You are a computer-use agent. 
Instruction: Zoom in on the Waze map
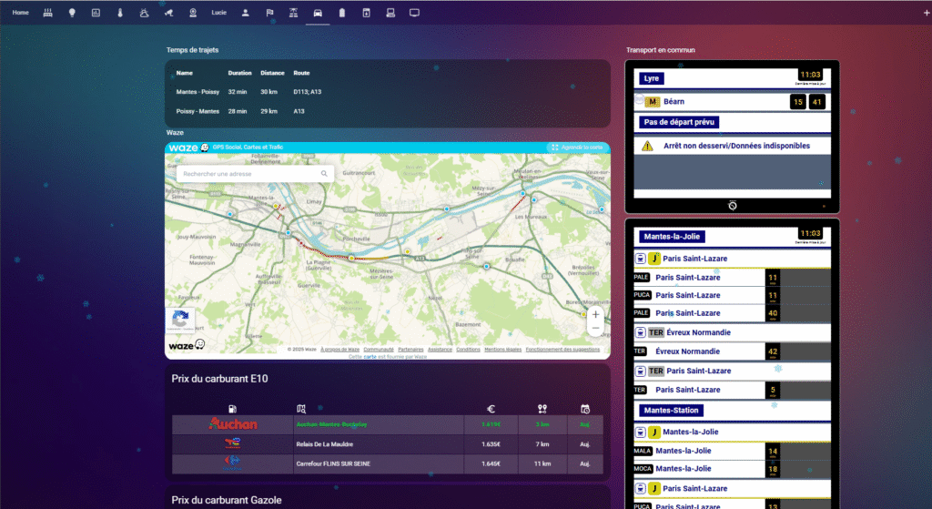(x=595, y=314)
